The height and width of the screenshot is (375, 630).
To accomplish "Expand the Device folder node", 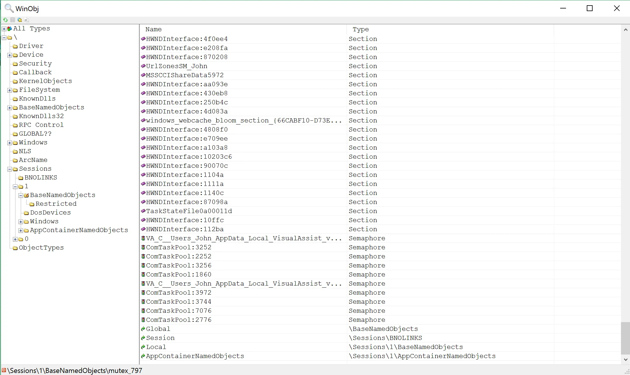I will coord(10,55).
